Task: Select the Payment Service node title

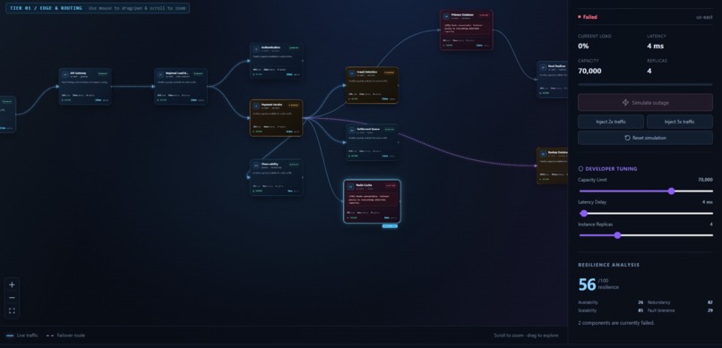Action: coord(271,105)
